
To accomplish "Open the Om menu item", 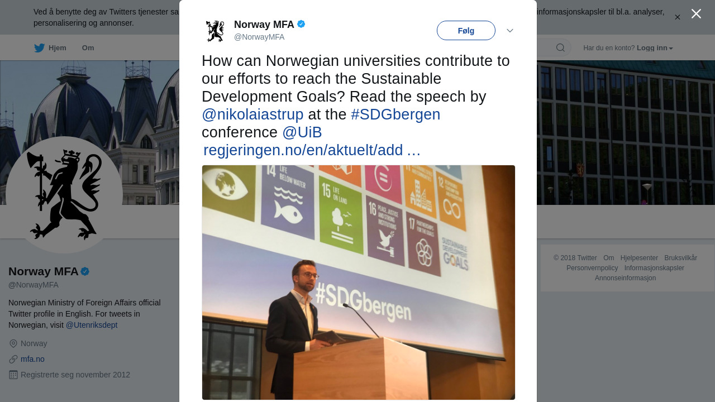I will [88, 48].
